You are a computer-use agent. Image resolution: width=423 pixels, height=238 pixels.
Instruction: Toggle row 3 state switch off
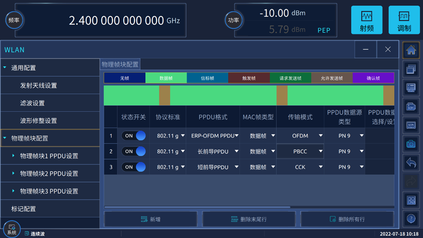coord(134,167)
